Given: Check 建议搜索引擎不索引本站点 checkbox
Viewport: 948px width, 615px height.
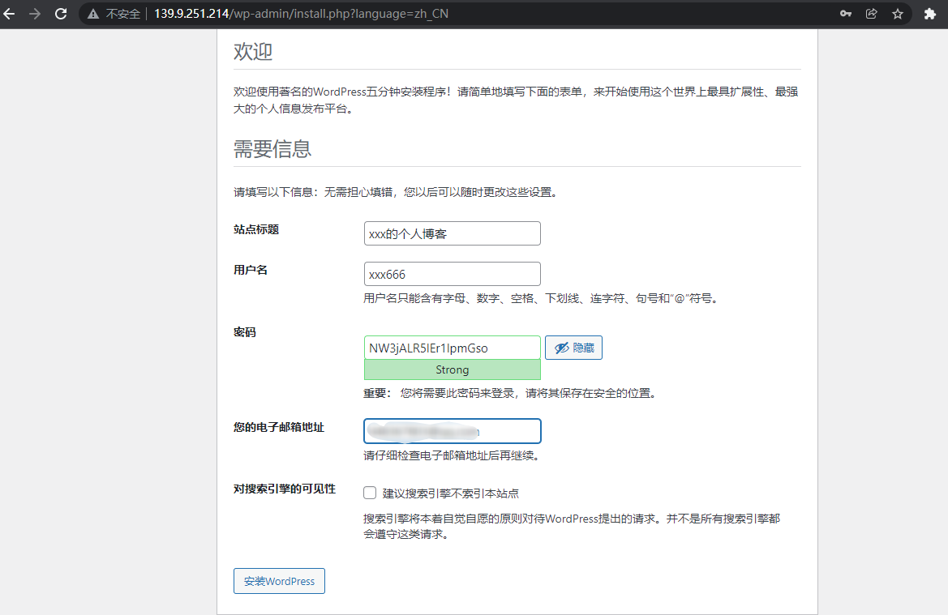Looking at the screenshot, I should (370, 493).
